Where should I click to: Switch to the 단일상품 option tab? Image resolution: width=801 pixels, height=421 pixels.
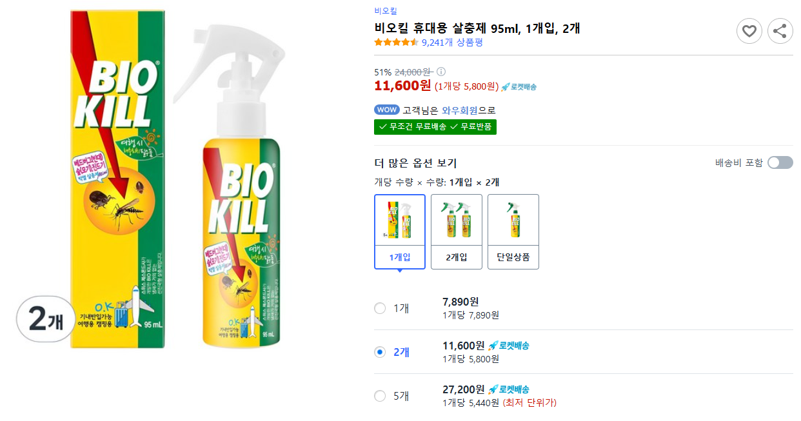(513, 231)
